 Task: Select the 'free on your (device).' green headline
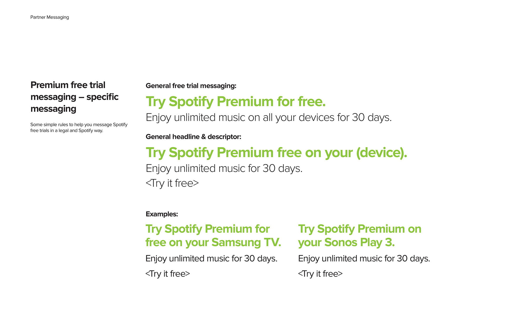point(276,153)
